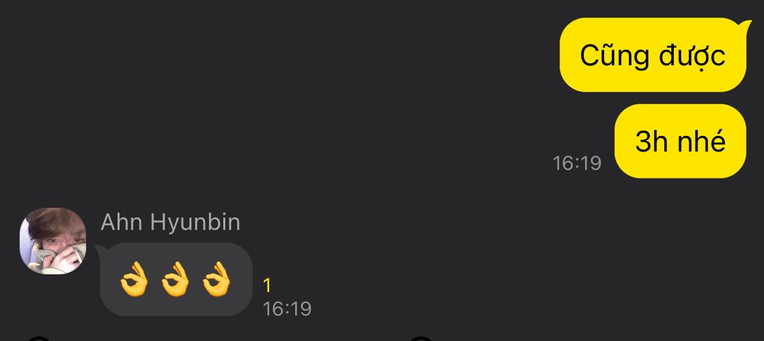The height and width of the screenshot is (341, 764).
Task: Click the partial circular icon at bottom center
Action: (421, 338)
